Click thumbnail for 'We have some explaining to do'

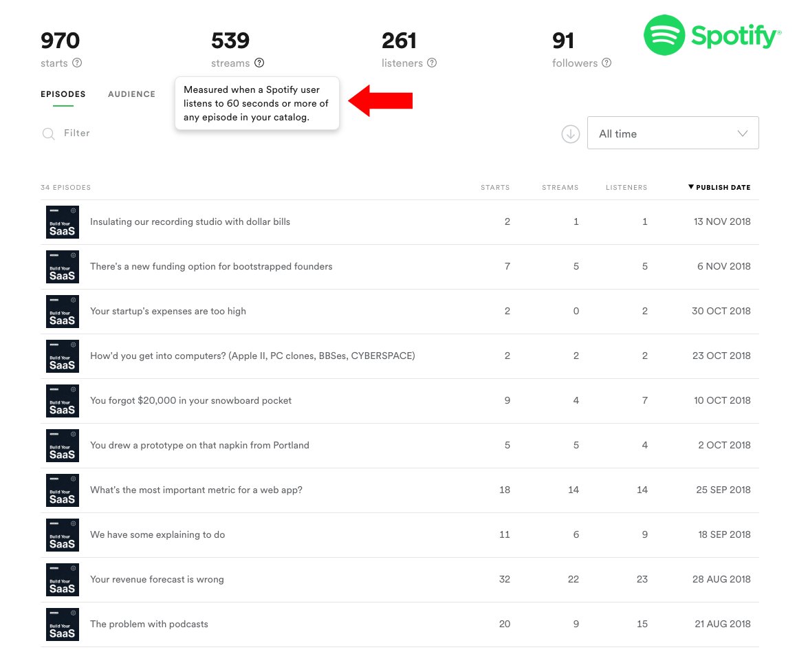tap(63, 535)
